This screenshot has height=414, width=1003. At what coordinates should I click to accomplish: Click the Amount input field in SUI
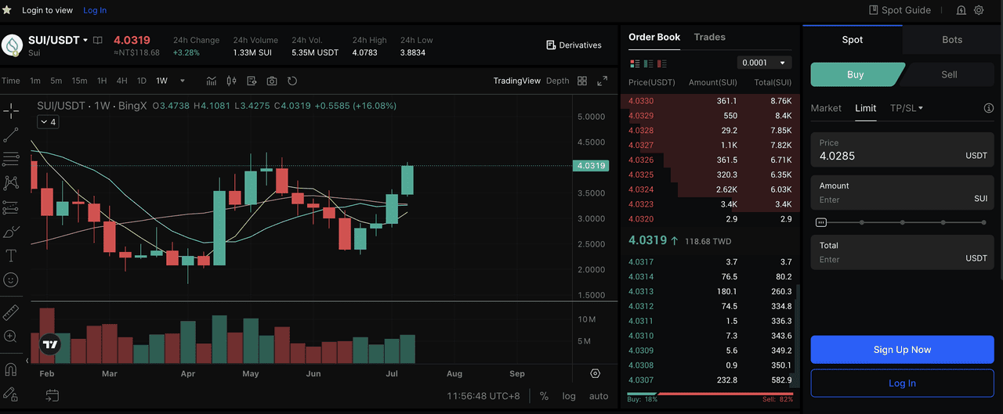pos(902,193)
